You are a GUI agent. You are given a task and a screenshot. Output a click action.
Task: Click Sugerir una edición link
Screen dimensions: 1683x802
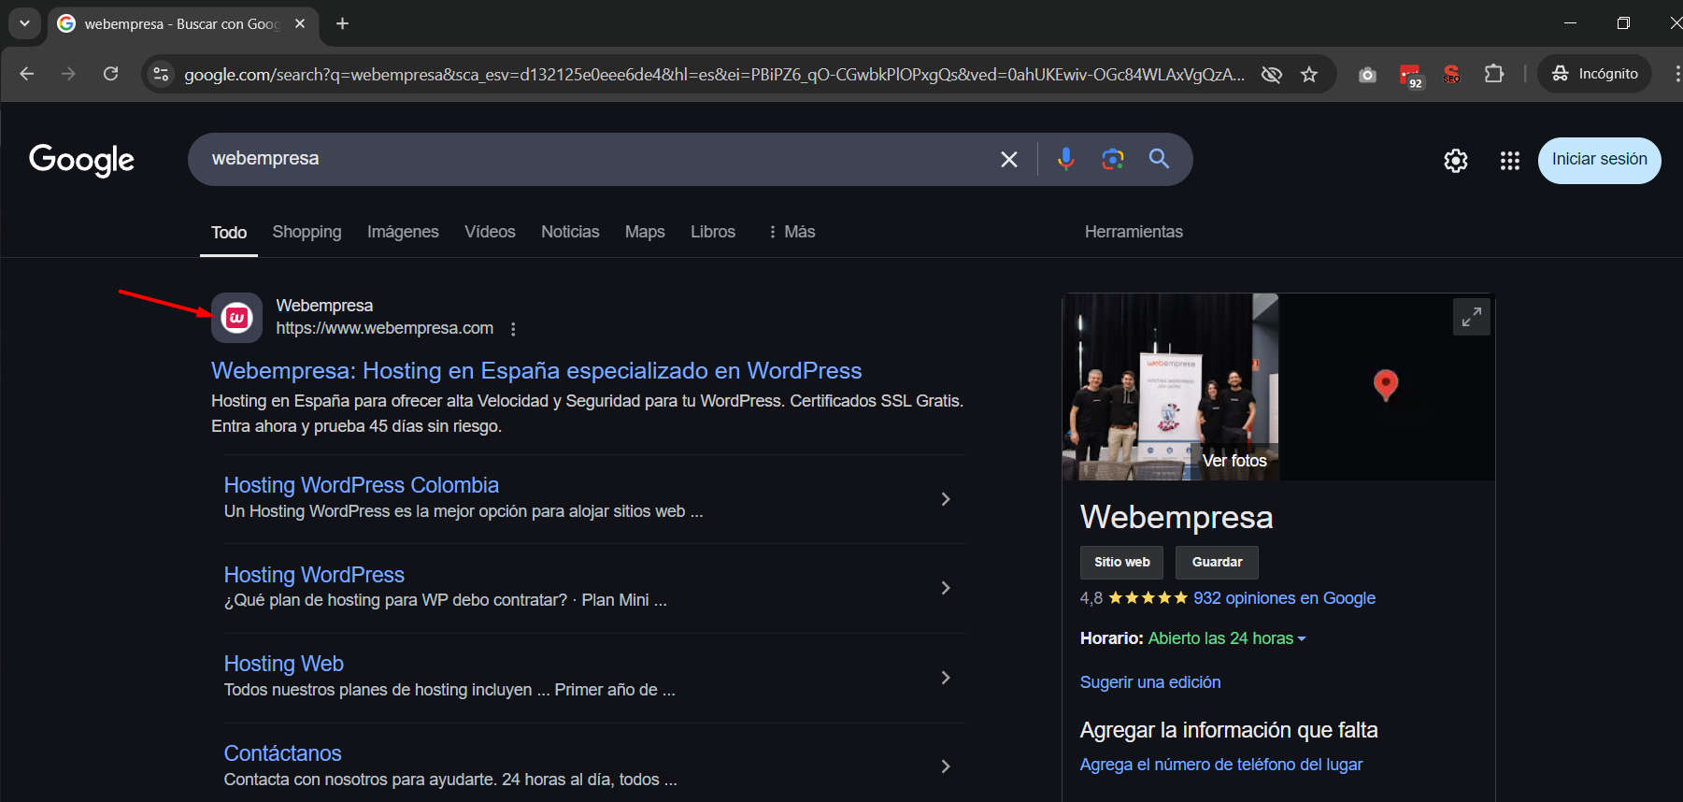click(1150, 682)
